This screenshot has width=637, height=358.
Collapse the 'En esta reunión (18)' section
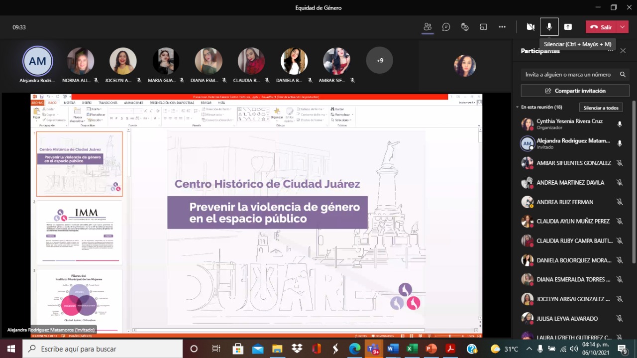click(x=517, y=107)
